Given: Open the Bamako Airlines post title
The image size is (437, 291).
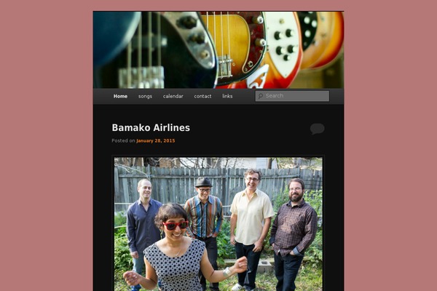Looking at the screenshot, I should [151, 128].
